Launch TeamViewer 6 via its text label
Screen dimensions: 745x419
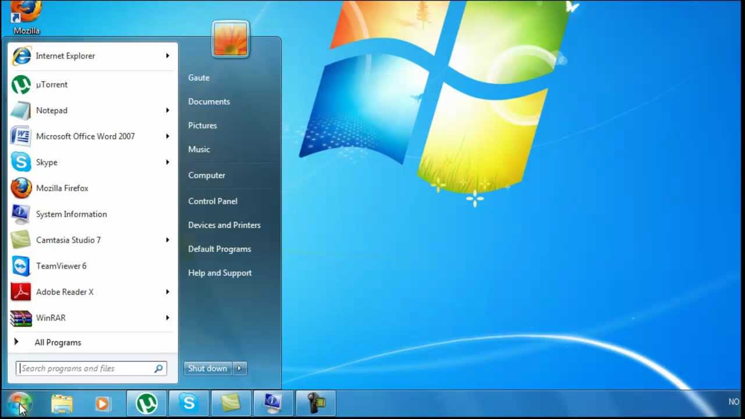(61, 266)
